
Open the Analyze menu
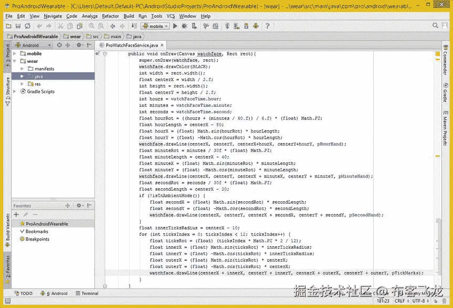pyautogui.click(x=90, y=16)
